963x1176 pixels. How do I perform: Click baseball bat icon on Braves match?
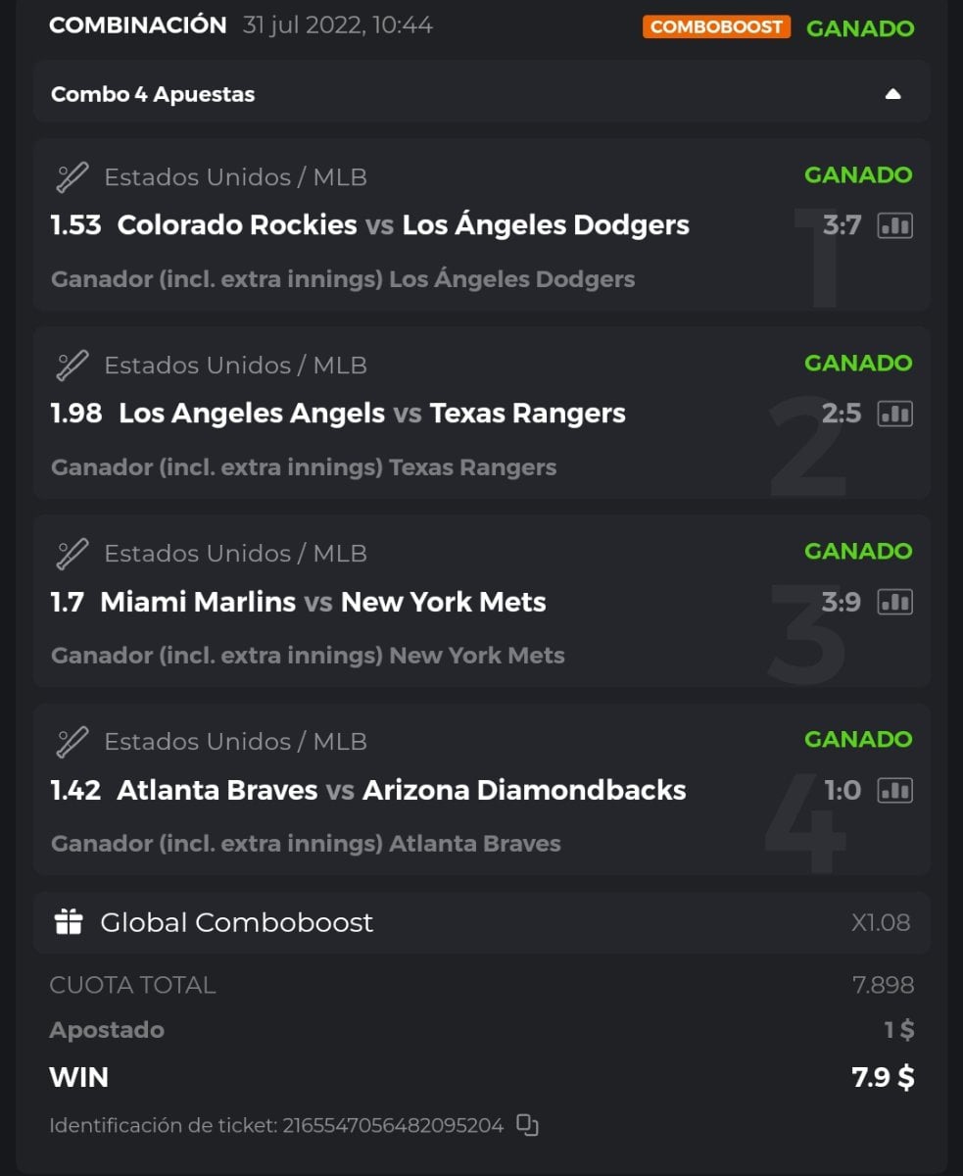[72, 742]
